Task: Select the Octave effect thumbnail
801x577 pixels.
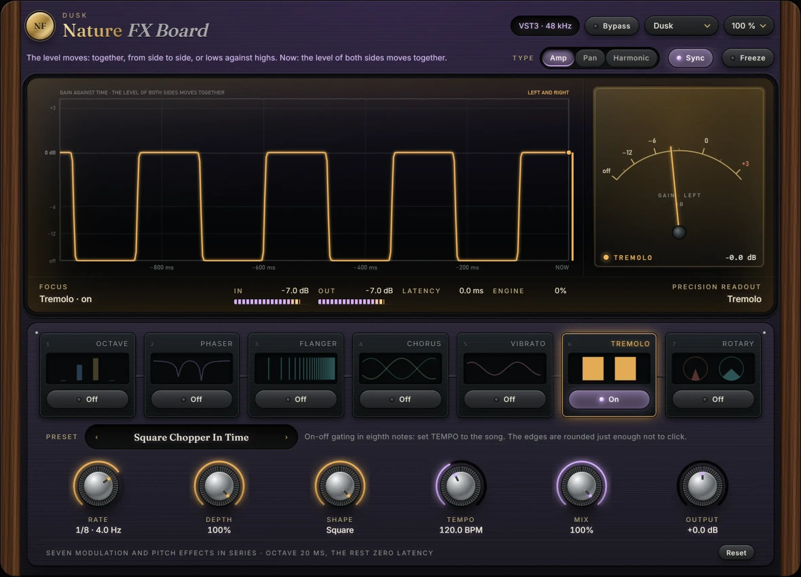Action: click(87, 369)
